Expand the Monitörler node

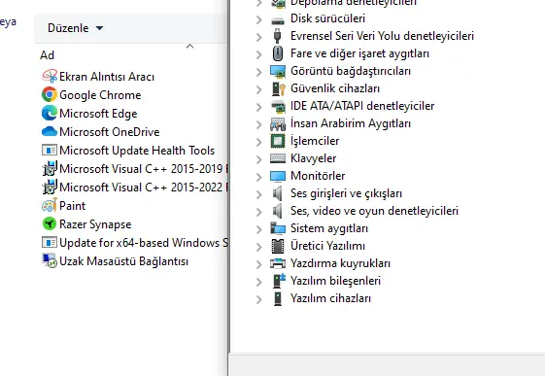[259, 177]
